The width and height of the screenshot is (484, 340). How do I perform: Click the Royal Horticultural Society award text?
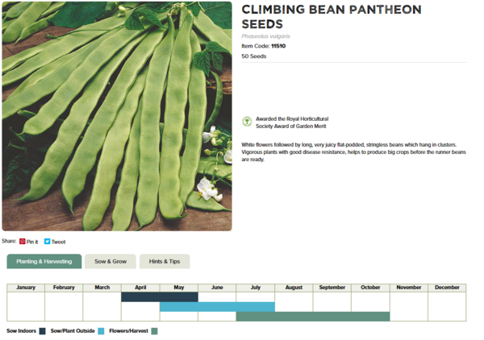point(291,122)
